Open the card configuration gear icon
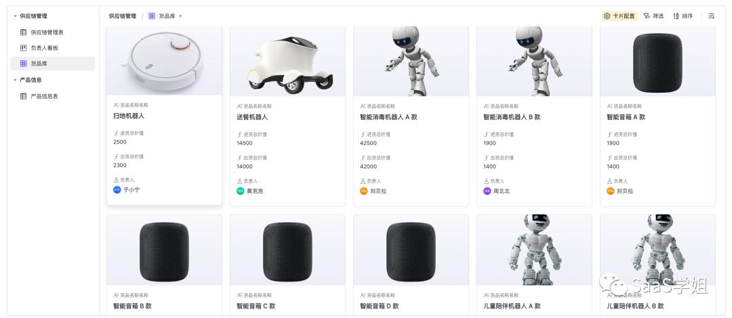Image resolution: width=732 pixels, height=318 pixels. (x=607, y=16)
